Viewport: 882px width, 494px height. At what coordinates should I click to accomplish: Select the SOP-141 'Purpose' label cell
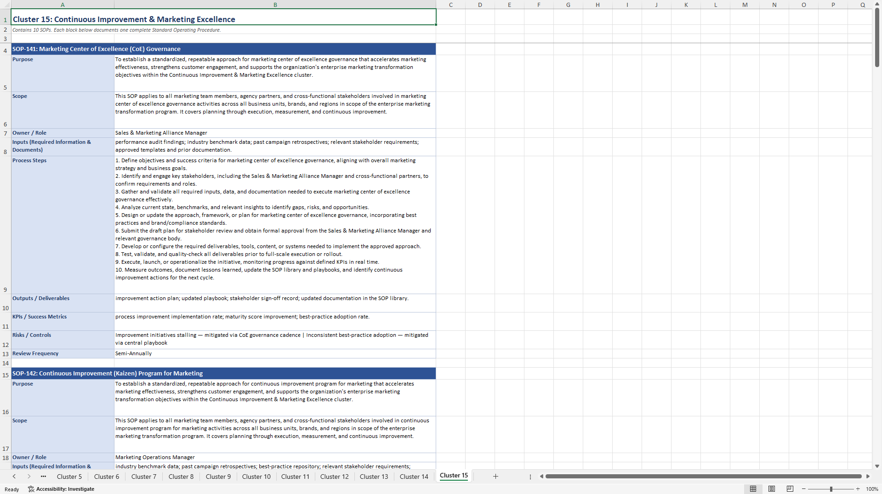pyautogui.click(x=63, y=74)
